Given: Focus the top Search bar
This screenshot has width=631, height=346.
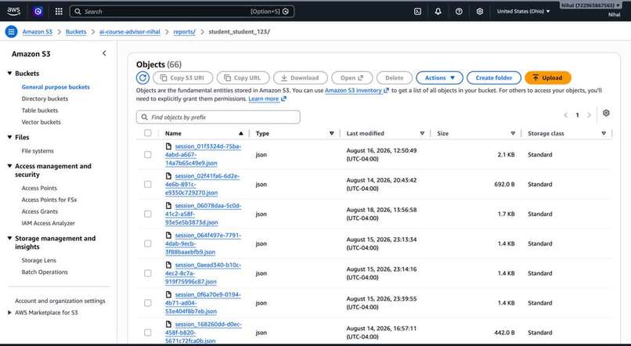Looking at the screenshot, I should pyautogui.click(x=182, y=12).
